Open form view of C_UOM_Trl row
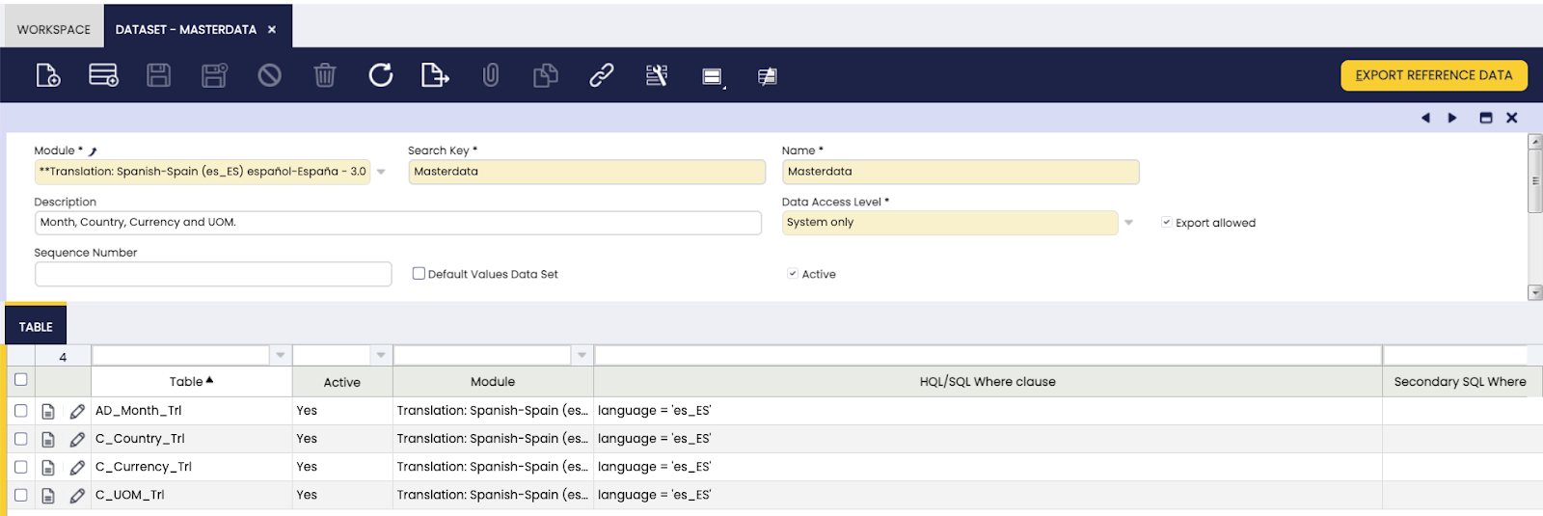The height and width of the screenshot is (516, 1543). coord(48,496)
